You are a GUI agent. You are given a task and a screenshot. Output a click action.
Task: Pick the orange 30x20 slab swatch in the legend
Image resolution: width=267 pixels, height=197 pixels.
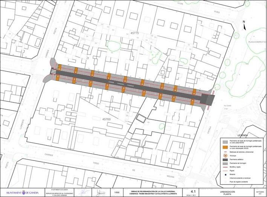(226, 147)
